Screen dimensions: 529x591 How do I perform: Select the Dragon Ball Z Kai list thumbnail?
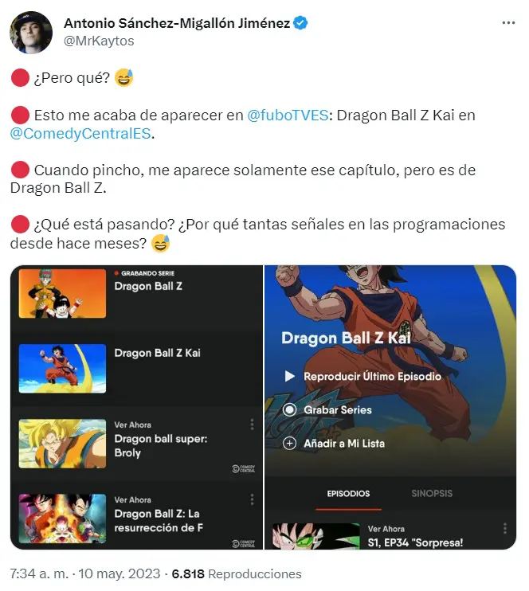pos(62,368)
